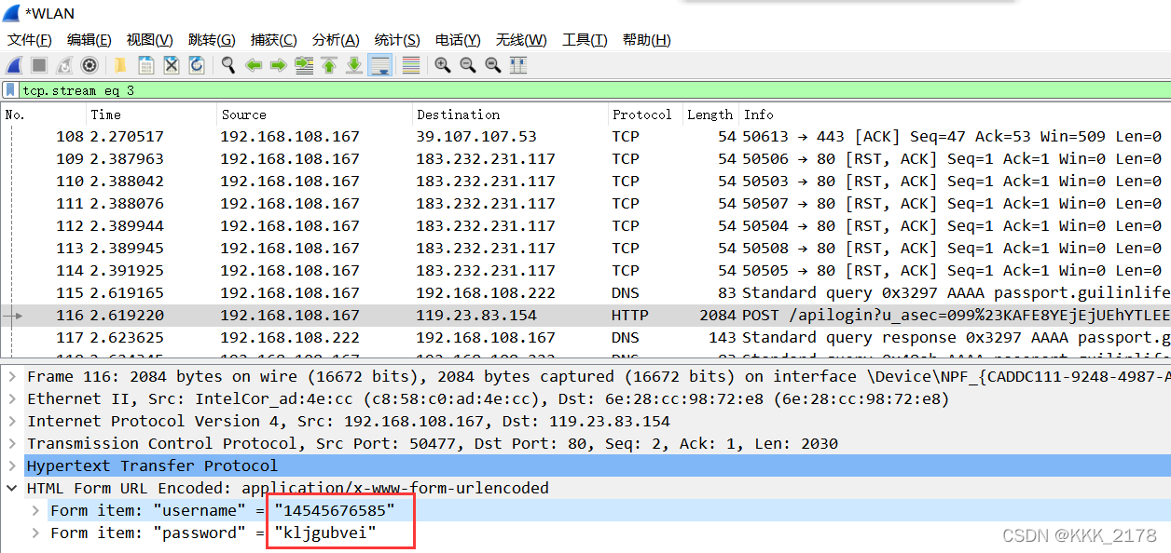Go to a specific packet icon
Image resolution: width=1171 pixels, height=553 pixels.
[304, 65]
